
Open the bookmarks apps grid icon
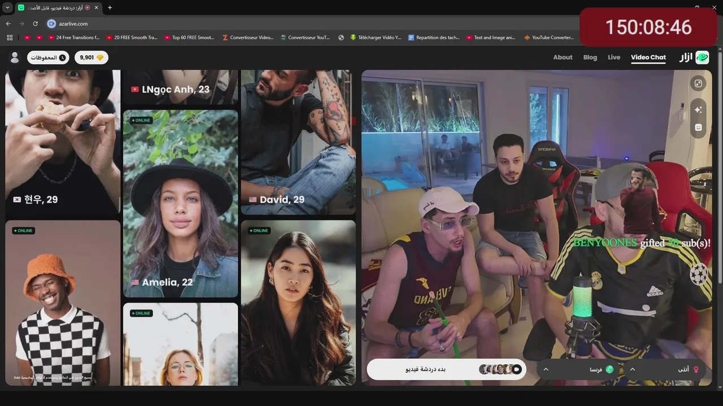[10, 38]
